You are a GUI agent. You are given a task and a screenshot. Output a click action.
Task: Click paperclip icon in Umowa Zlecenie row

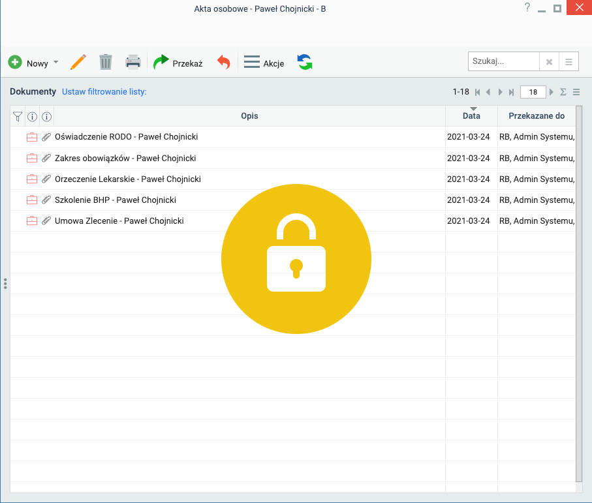46,221
